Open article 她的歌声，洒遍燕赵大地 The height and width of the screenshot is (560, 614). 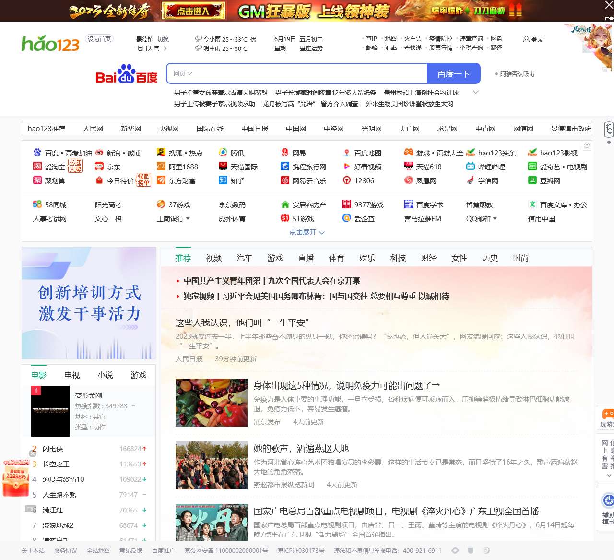pyautogui.click(x=301, y=448)
